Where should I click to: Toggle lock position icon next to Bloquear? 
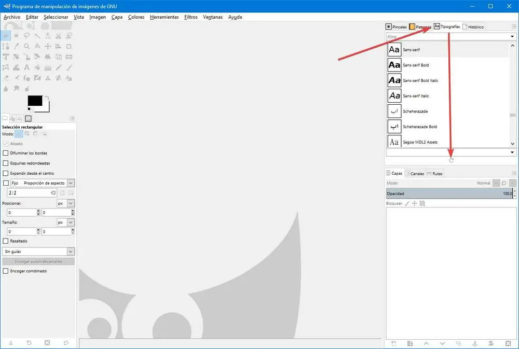pyautogui.click(x=414, y=203)
